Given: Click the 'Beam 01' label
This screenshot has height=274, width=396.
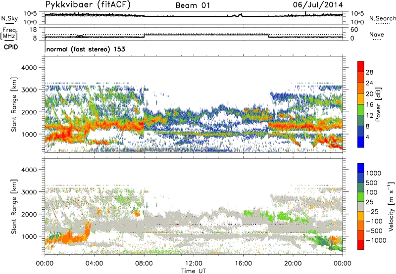Looking at the screenshot, I should tap(193, 5).
